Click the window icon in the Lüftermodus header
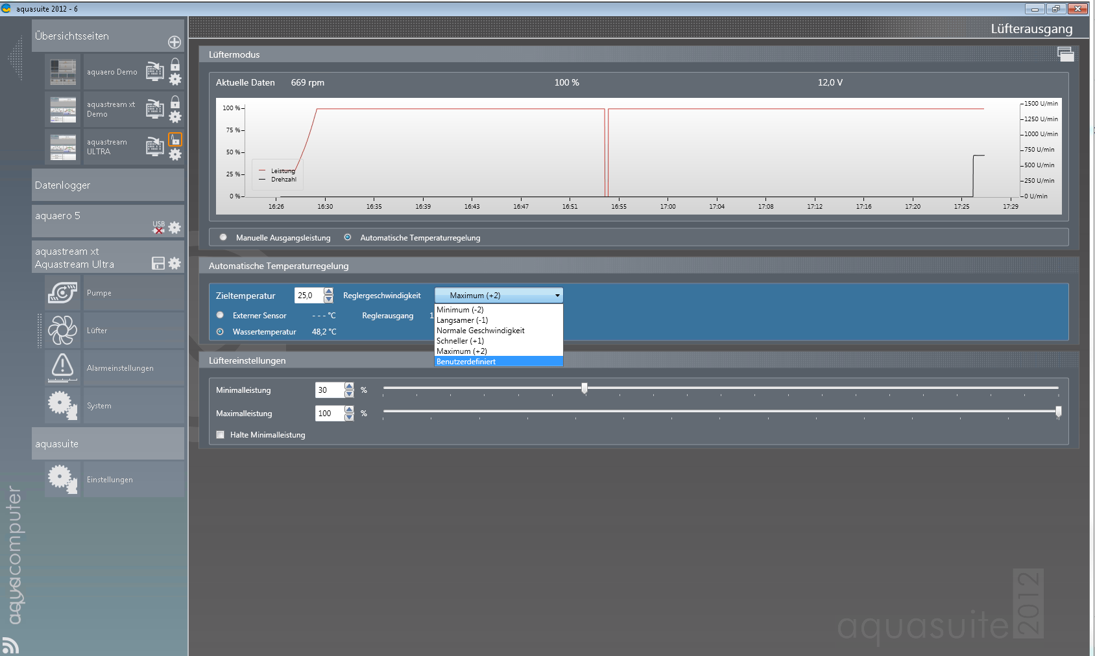The width and height of the screenshot is (1095, 656). (x=1066, y=54)
